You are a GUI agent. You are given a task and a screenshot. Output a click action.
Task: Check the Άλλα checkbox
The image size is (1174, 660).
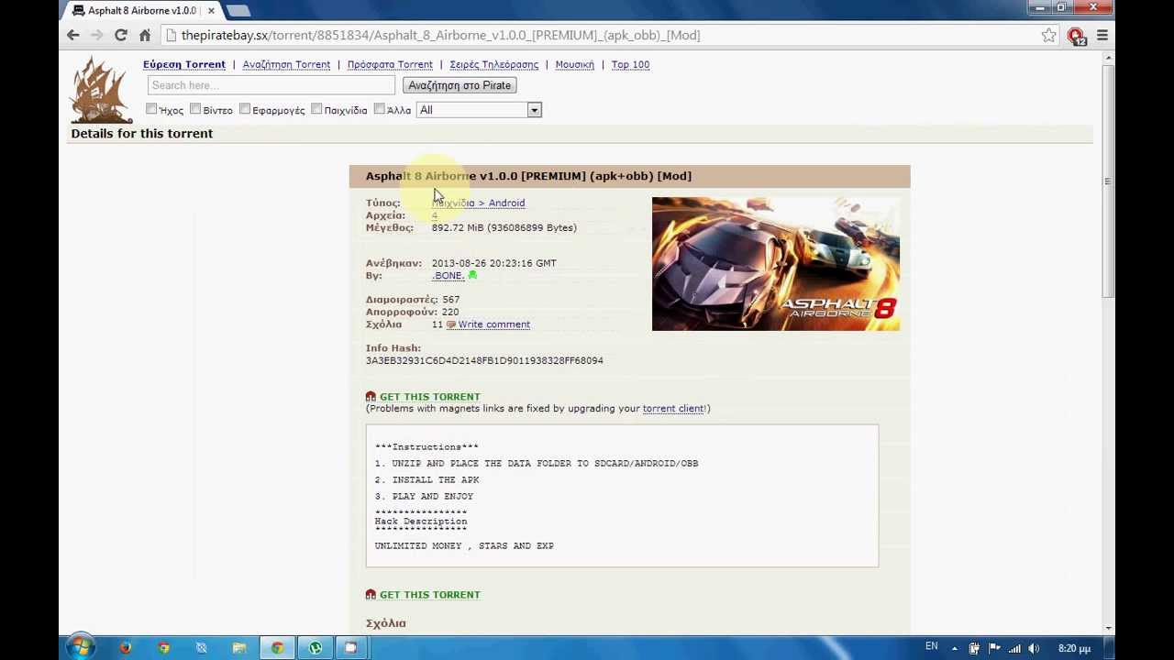[x=379, y=109]
